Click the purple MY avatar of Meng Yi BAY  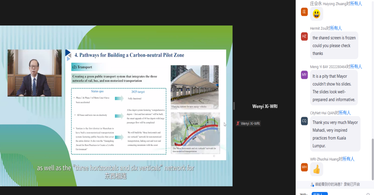coord(304,75)
